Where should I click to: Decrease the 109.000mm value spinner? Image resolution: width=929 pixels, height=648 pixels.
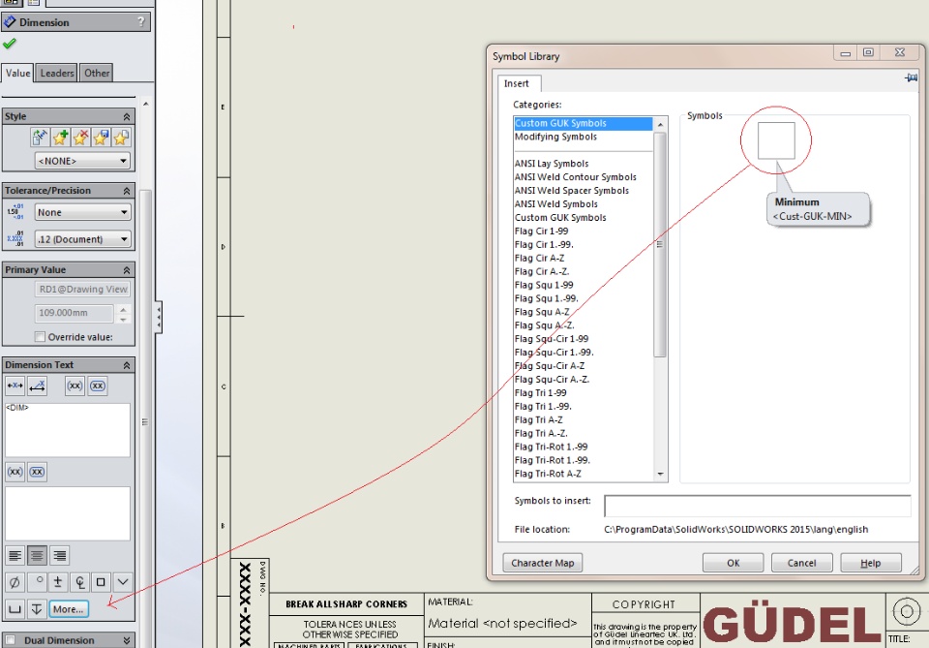tap(123, 319)
